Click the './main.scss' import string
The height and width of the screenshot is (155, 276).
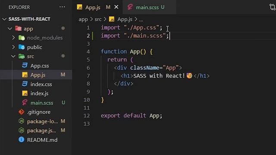[144, 36]
